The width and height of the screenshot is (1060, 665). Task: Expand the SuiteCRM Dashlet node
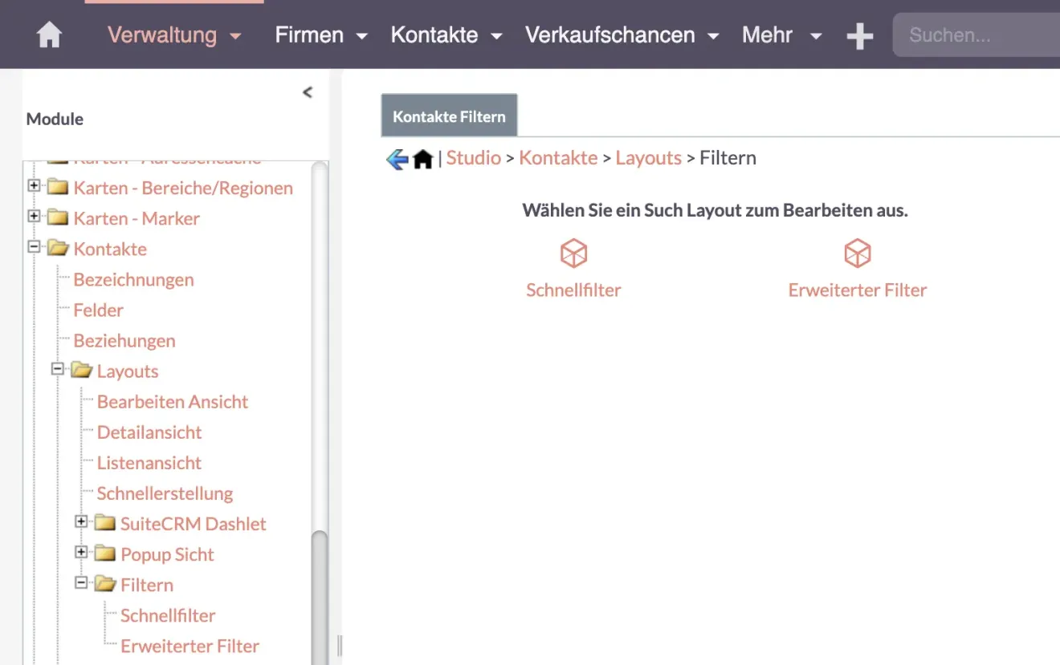coord(80,522)
